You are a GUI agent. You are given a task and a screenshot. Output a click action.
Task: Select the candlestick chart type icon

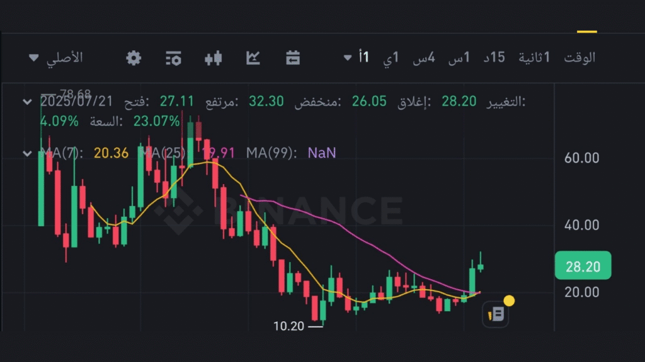tap(214, 58)
